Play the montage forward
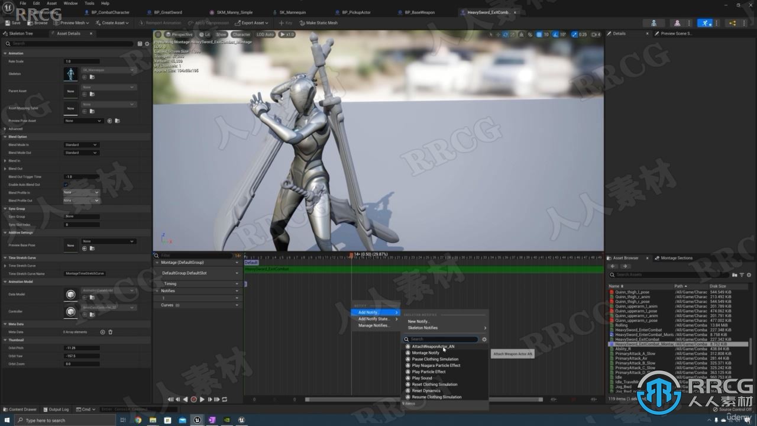This screenshot has width=757, height=426. pos(202,399)
